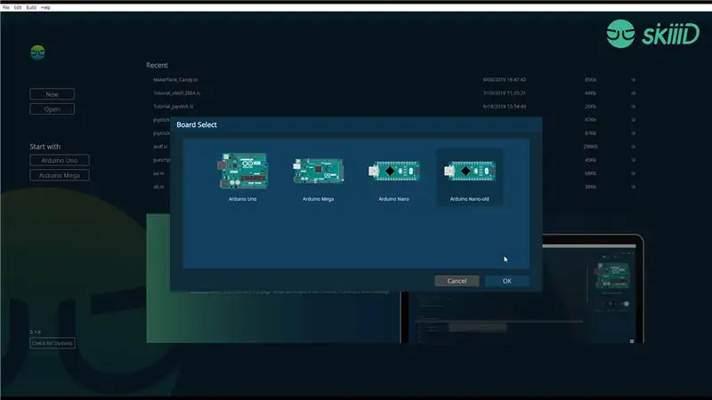Confirm board selection with OK

coord(506,281)
